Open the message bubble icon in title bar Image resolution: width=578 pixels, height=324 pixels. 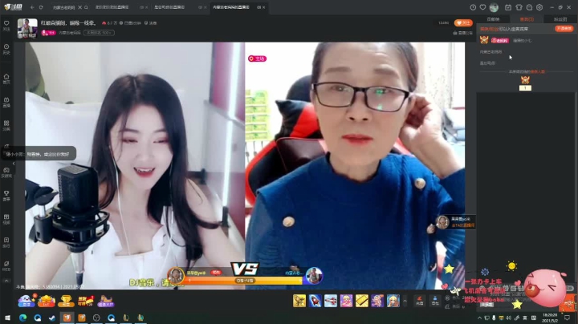pos(529,7)
